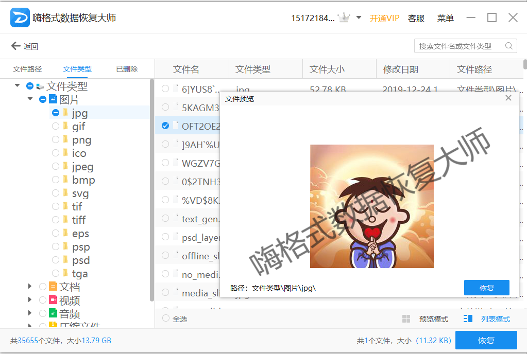Image resolution: width=527 pixels, height=354 pixels.
Task: Click the 文档 document icon
Action: (x=53, y=286)
